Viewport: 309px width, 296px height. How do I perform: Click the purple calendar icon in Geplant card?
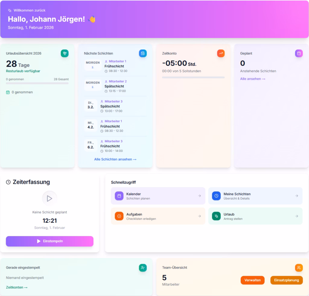point(299,53)
